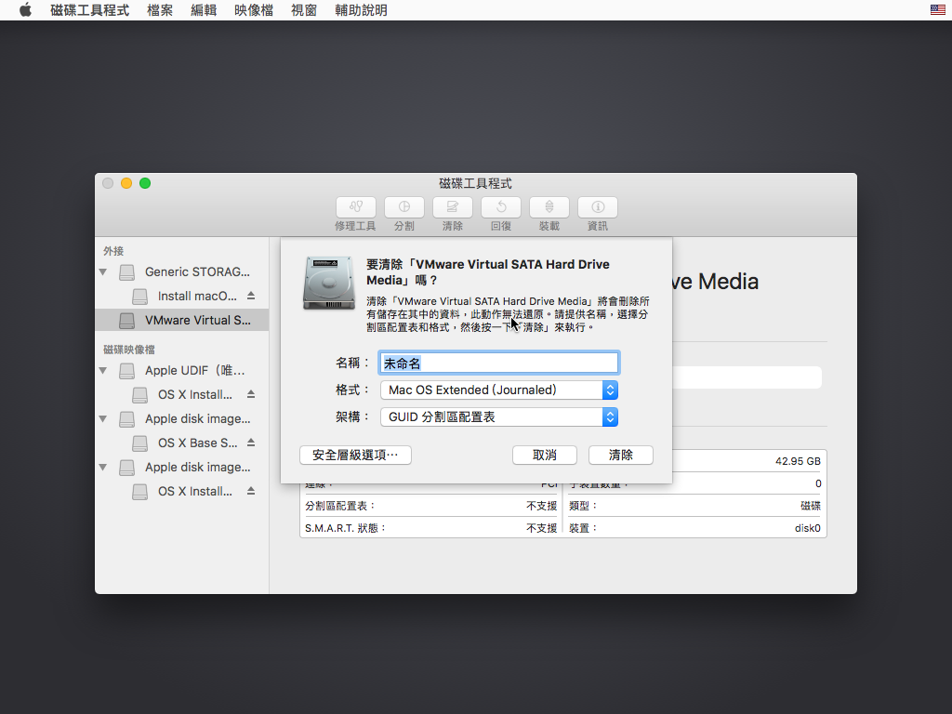Click the Partition (分割) toolbar icon

coord(403,207)
